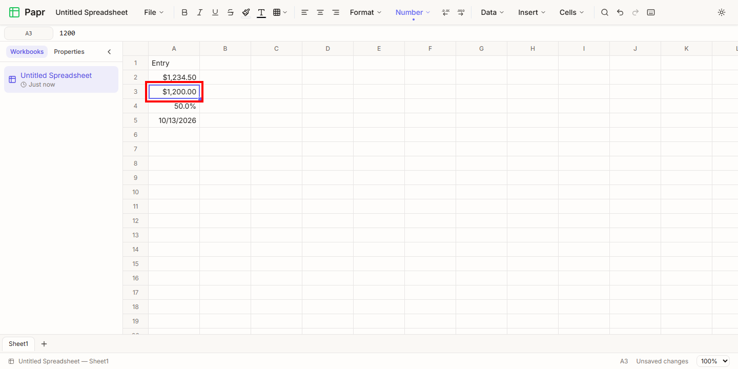Click the Untitled Spreadsheet title
The image size is (738, 369).
[x=92, y=12]
